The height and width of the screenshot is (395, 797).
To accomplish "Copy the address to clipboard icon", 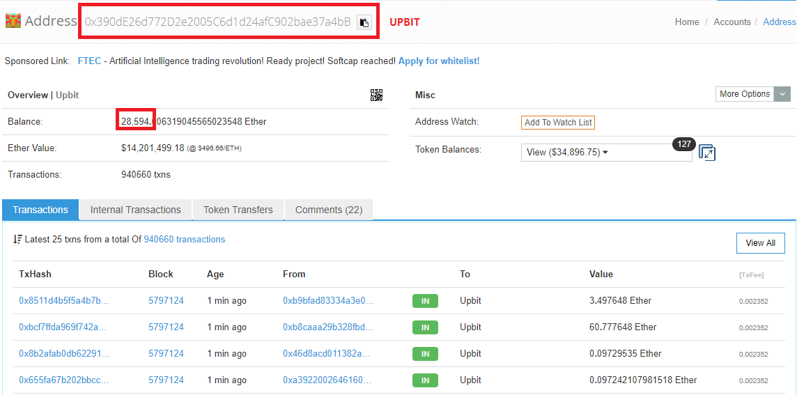I will pyautogui.click(x=364, y=22).
